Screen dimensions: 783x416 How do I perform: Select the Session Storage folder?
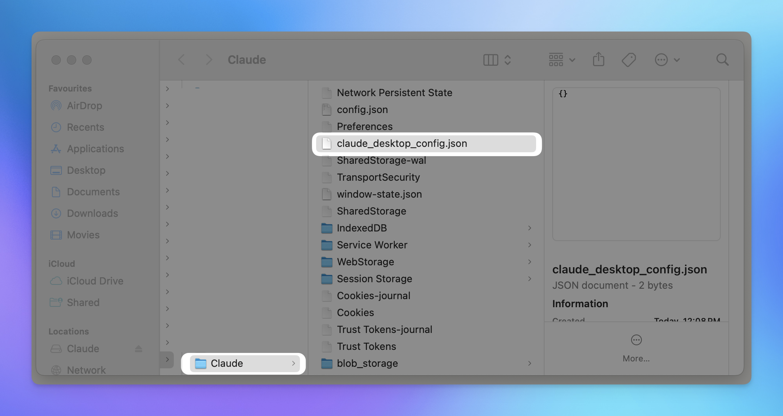pyautogui.click(x=426, y=279)
